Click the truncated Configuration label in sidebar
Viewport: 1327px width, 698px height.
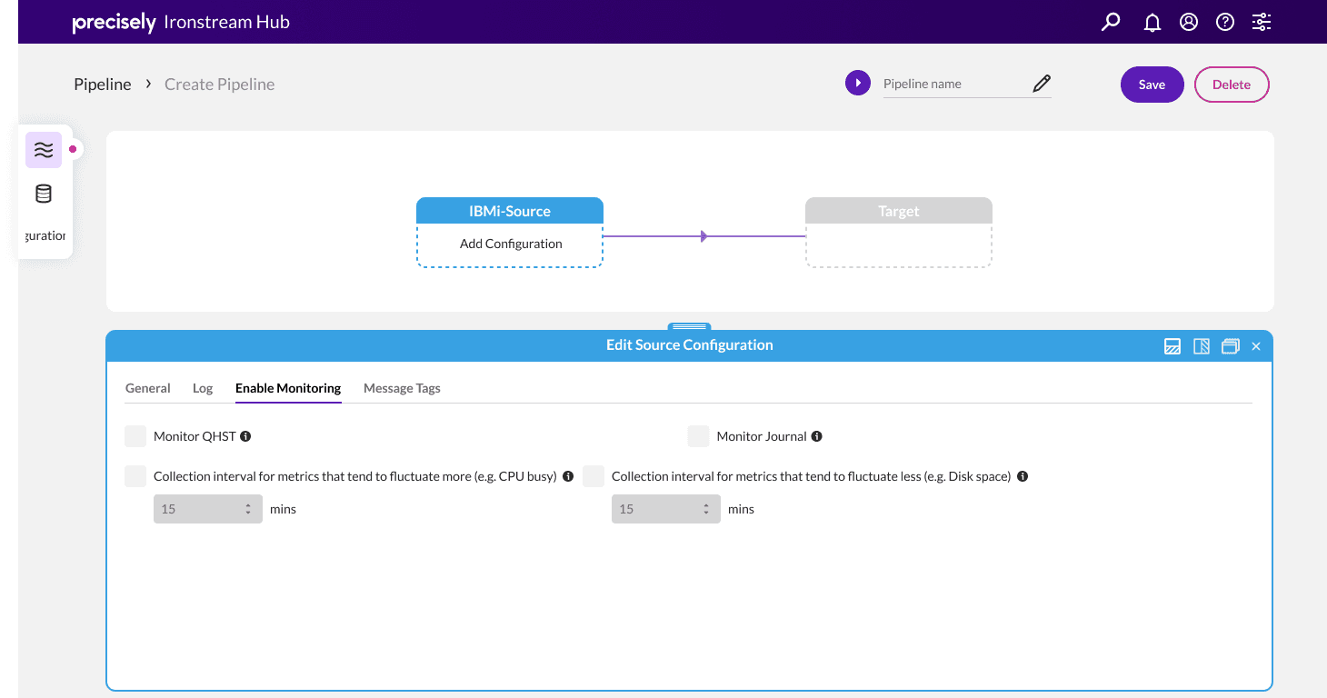[x=45, y=235]
